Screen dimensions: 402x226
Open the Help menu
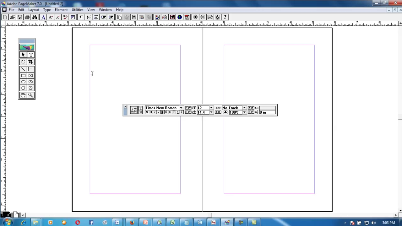(120, 10)
